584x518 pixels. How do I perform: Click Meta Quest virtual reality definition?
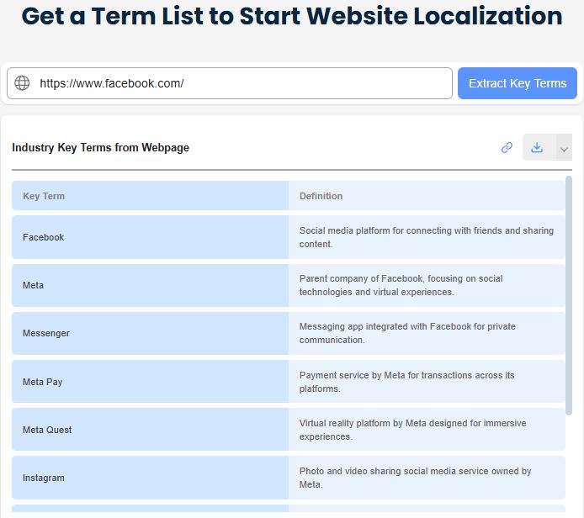pyautogui.click(x=412, y=430)
